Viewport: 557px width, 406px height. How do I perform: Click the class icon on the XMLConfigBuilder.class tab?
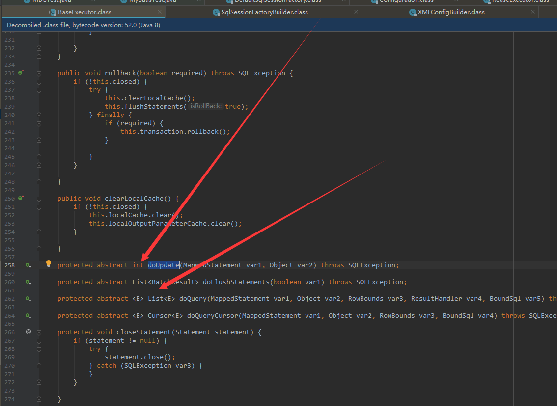pos(413,12)
